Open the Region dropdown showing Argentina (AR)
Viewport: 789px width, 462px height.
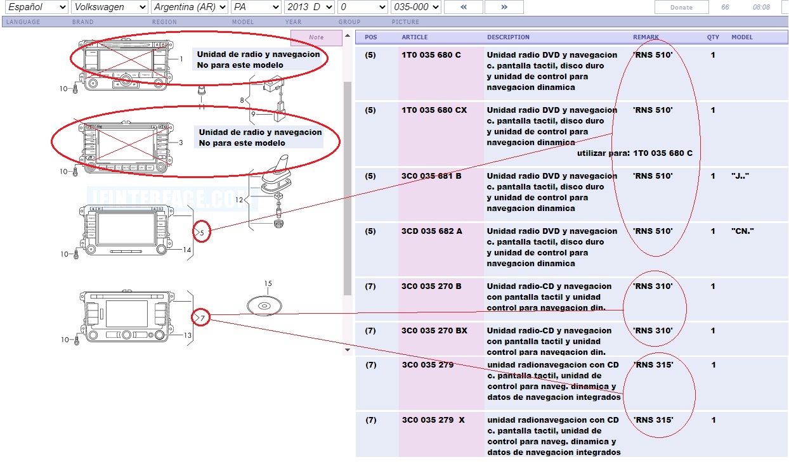(x=190, y=7)
